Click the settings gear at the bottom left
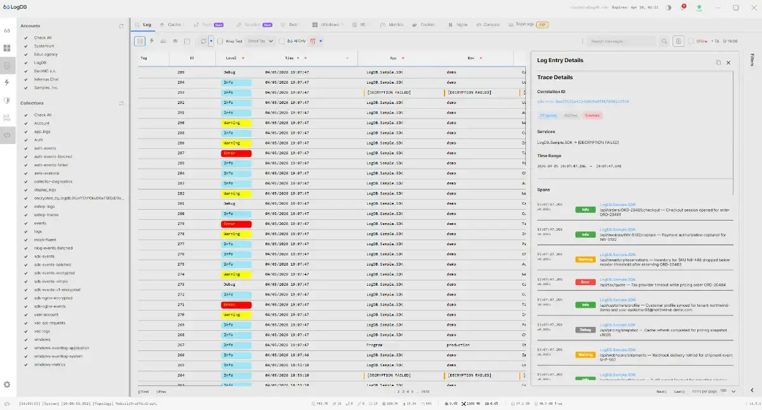The width and height of the screenshot is (762, 410). click(8, 383)
